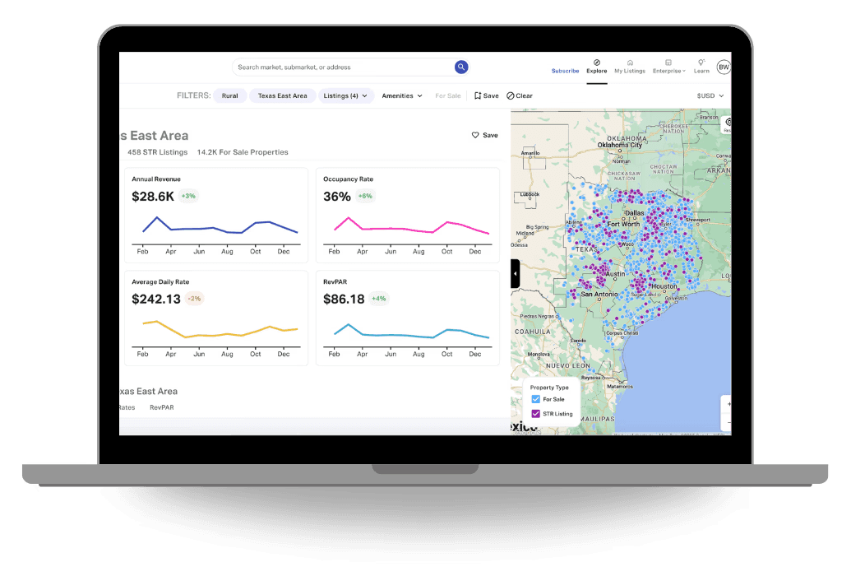Clear all active filters
This screenshot has height=576, width=851.
pyautogui.click(x=520, y=95)
